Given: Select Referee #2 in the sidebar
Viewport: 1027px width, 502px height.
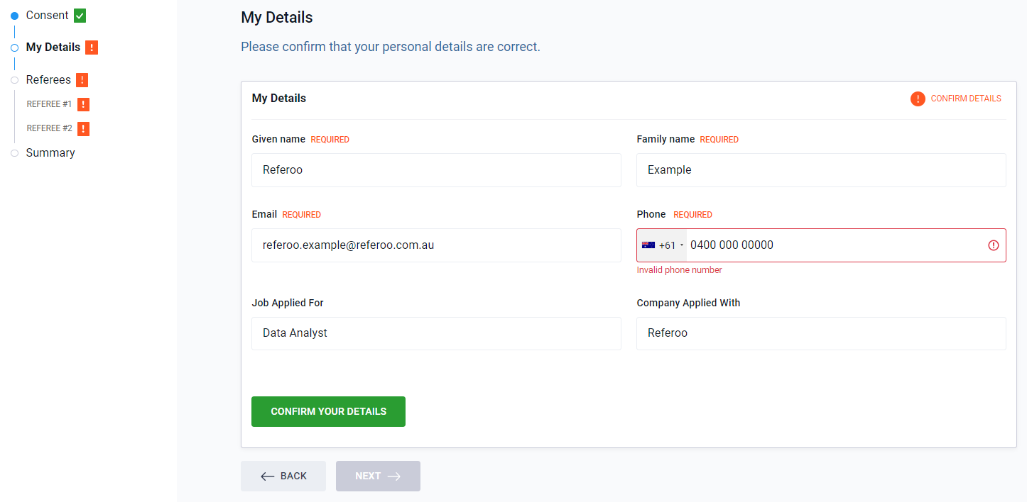Looking at the screenshot, I should (49, 128).
